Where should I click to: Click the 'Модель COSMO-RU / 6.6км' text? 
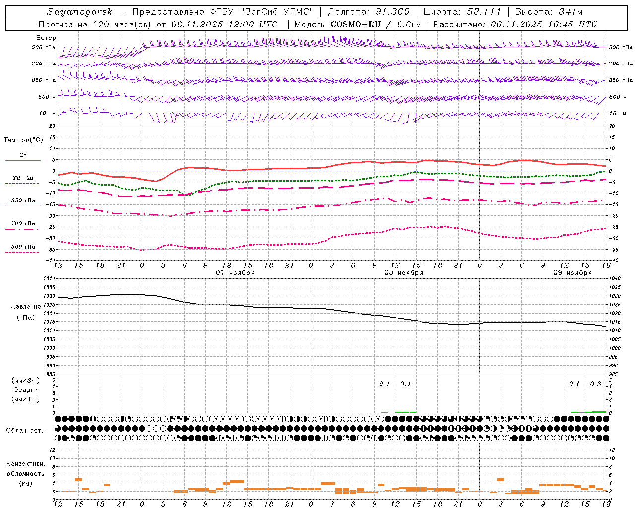click(x=357, y=24)
